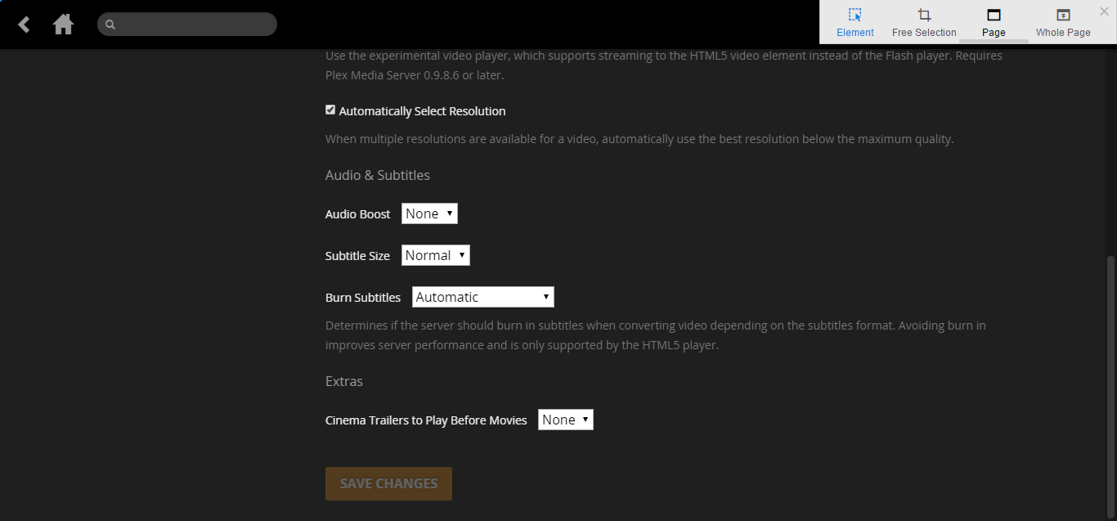Image resolution: width=1117 pixels, height=521 pixels.
Task: Uncheck Automatically Select Resolution checkbox
Action: (x=330, y=110)
